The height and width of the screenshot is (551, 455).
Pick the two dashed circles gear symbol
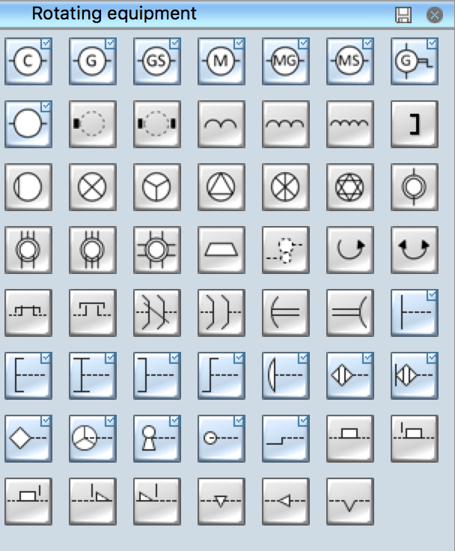(x=286, y=250)
